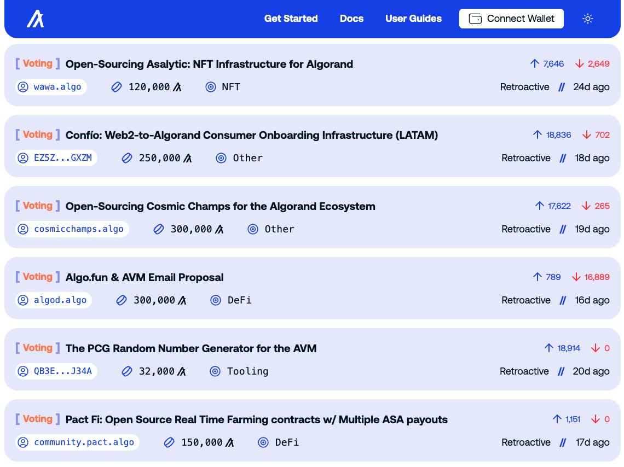Click the Connect Wallet button
The image size is (624, 467).
(x=511, y=19)
